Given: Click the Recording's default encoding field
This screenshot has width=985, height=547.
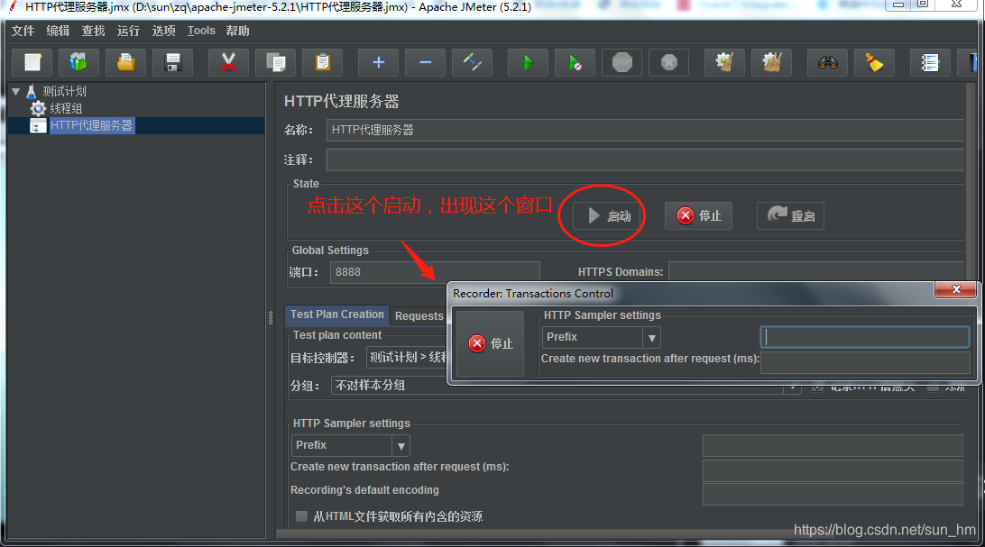Looking at the screenshot, I should click(833, 495).
